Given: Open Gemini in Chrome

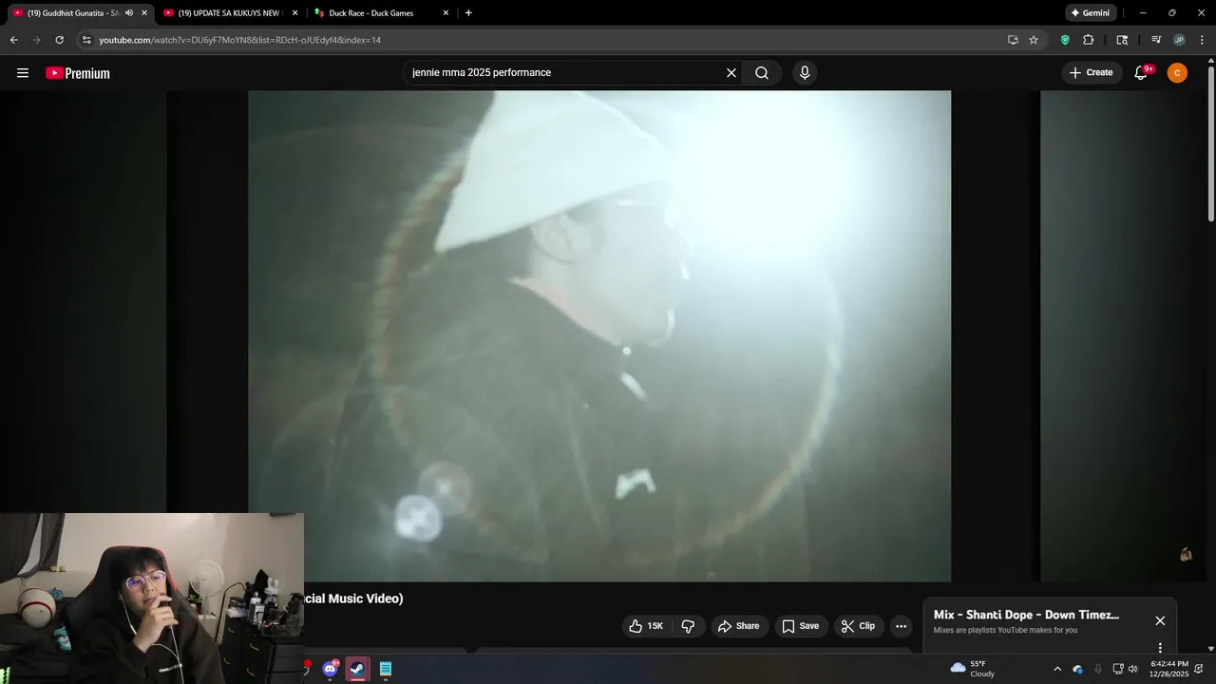Looking at the screenshot, I should [x=1090, y=13].
